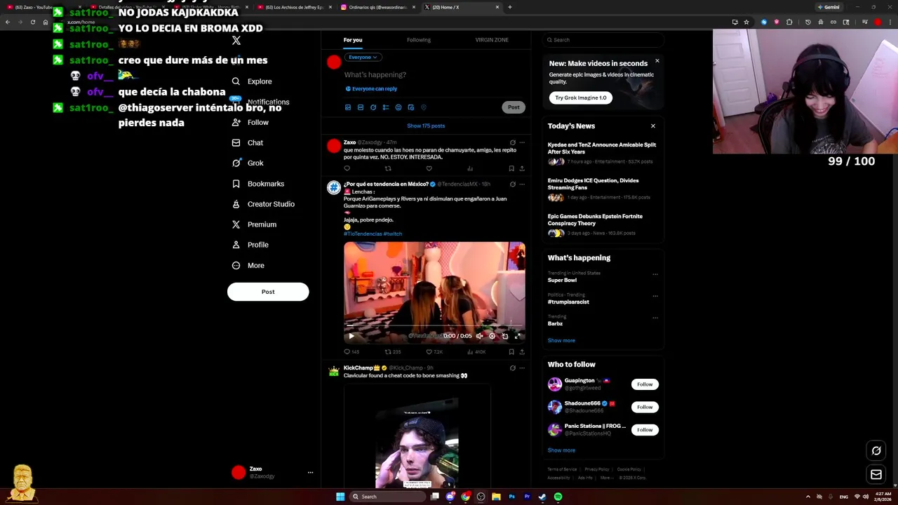Screen dimensions: 898x505
Task: Expand the Everyone audience dropdown
Action: [363, 57]
